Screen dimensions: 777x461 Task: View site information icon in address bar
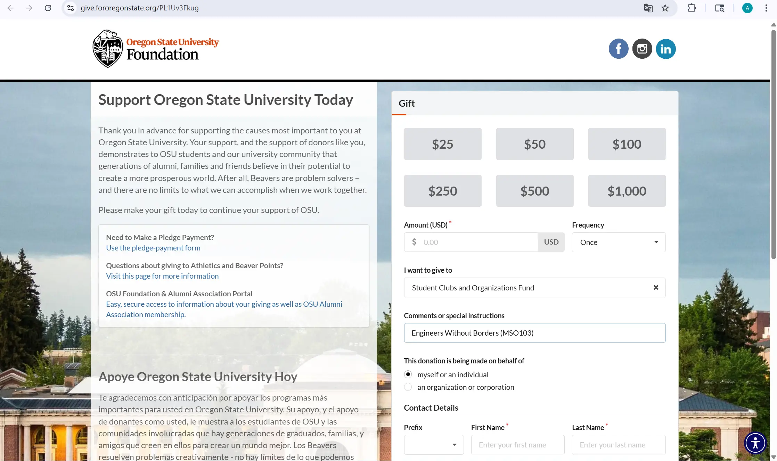(x=71, y=8)
